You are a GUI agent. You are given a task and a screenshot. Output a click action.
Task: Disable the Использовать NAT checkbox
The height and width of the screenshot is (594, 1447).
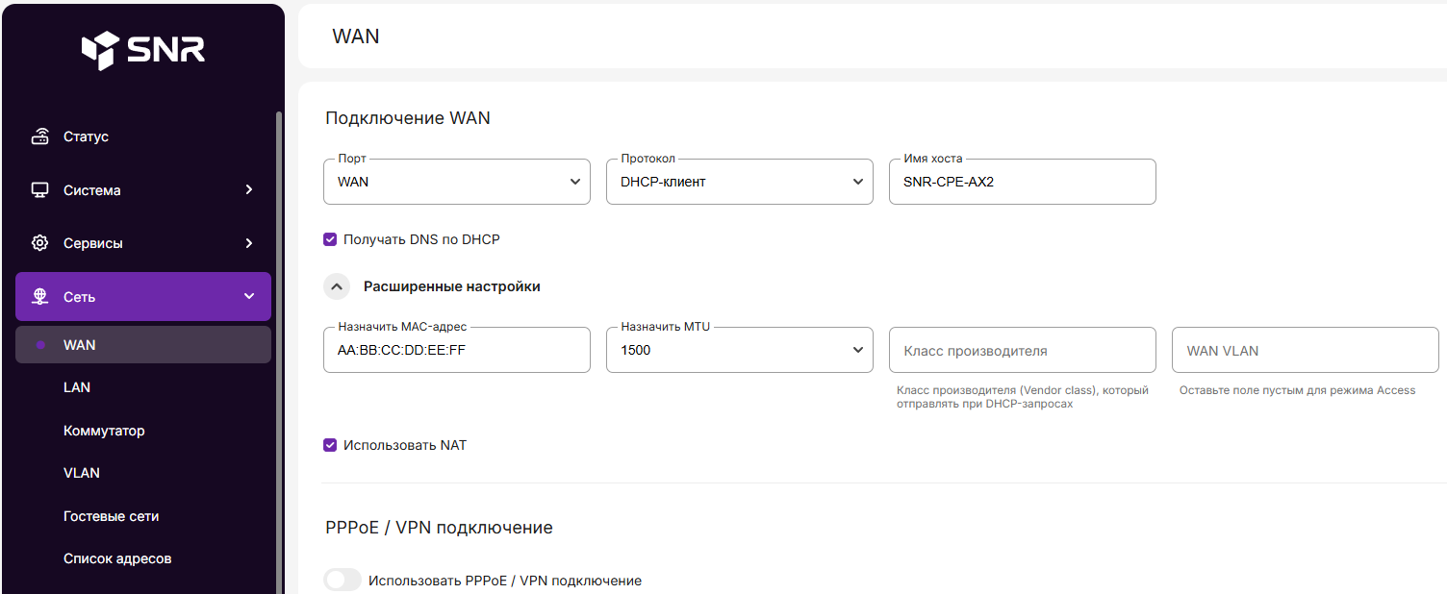(330, 445)
